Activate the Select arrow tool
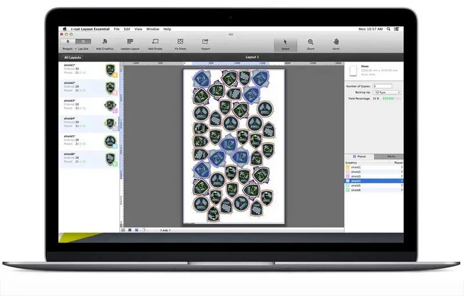This screenshot has height=296, width=464. (x=285, y=42)
